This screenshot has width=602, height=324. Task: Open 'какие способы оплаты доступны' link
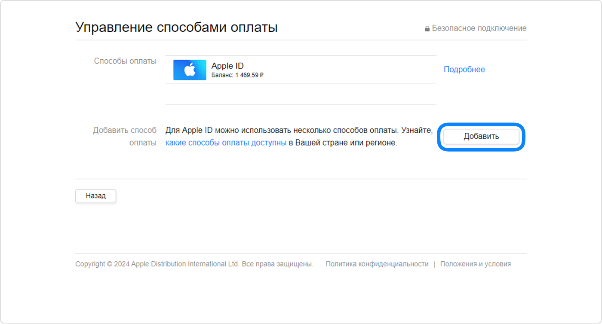click(x=226, y=143)
